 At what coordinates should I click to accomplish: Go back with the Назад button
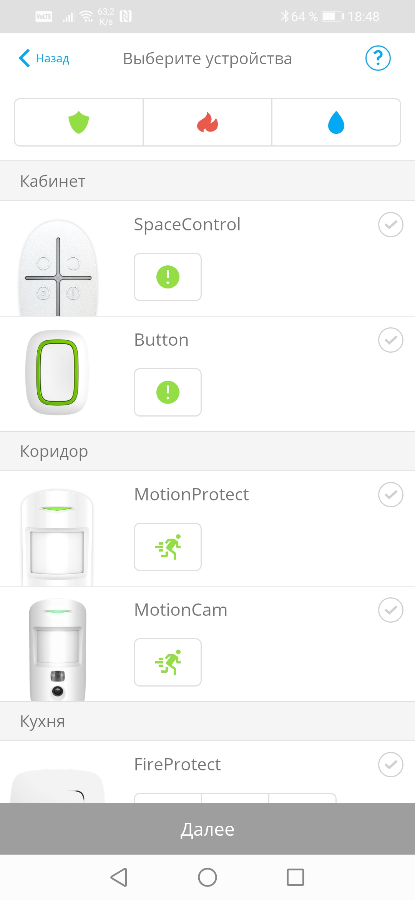coord(44,58)
